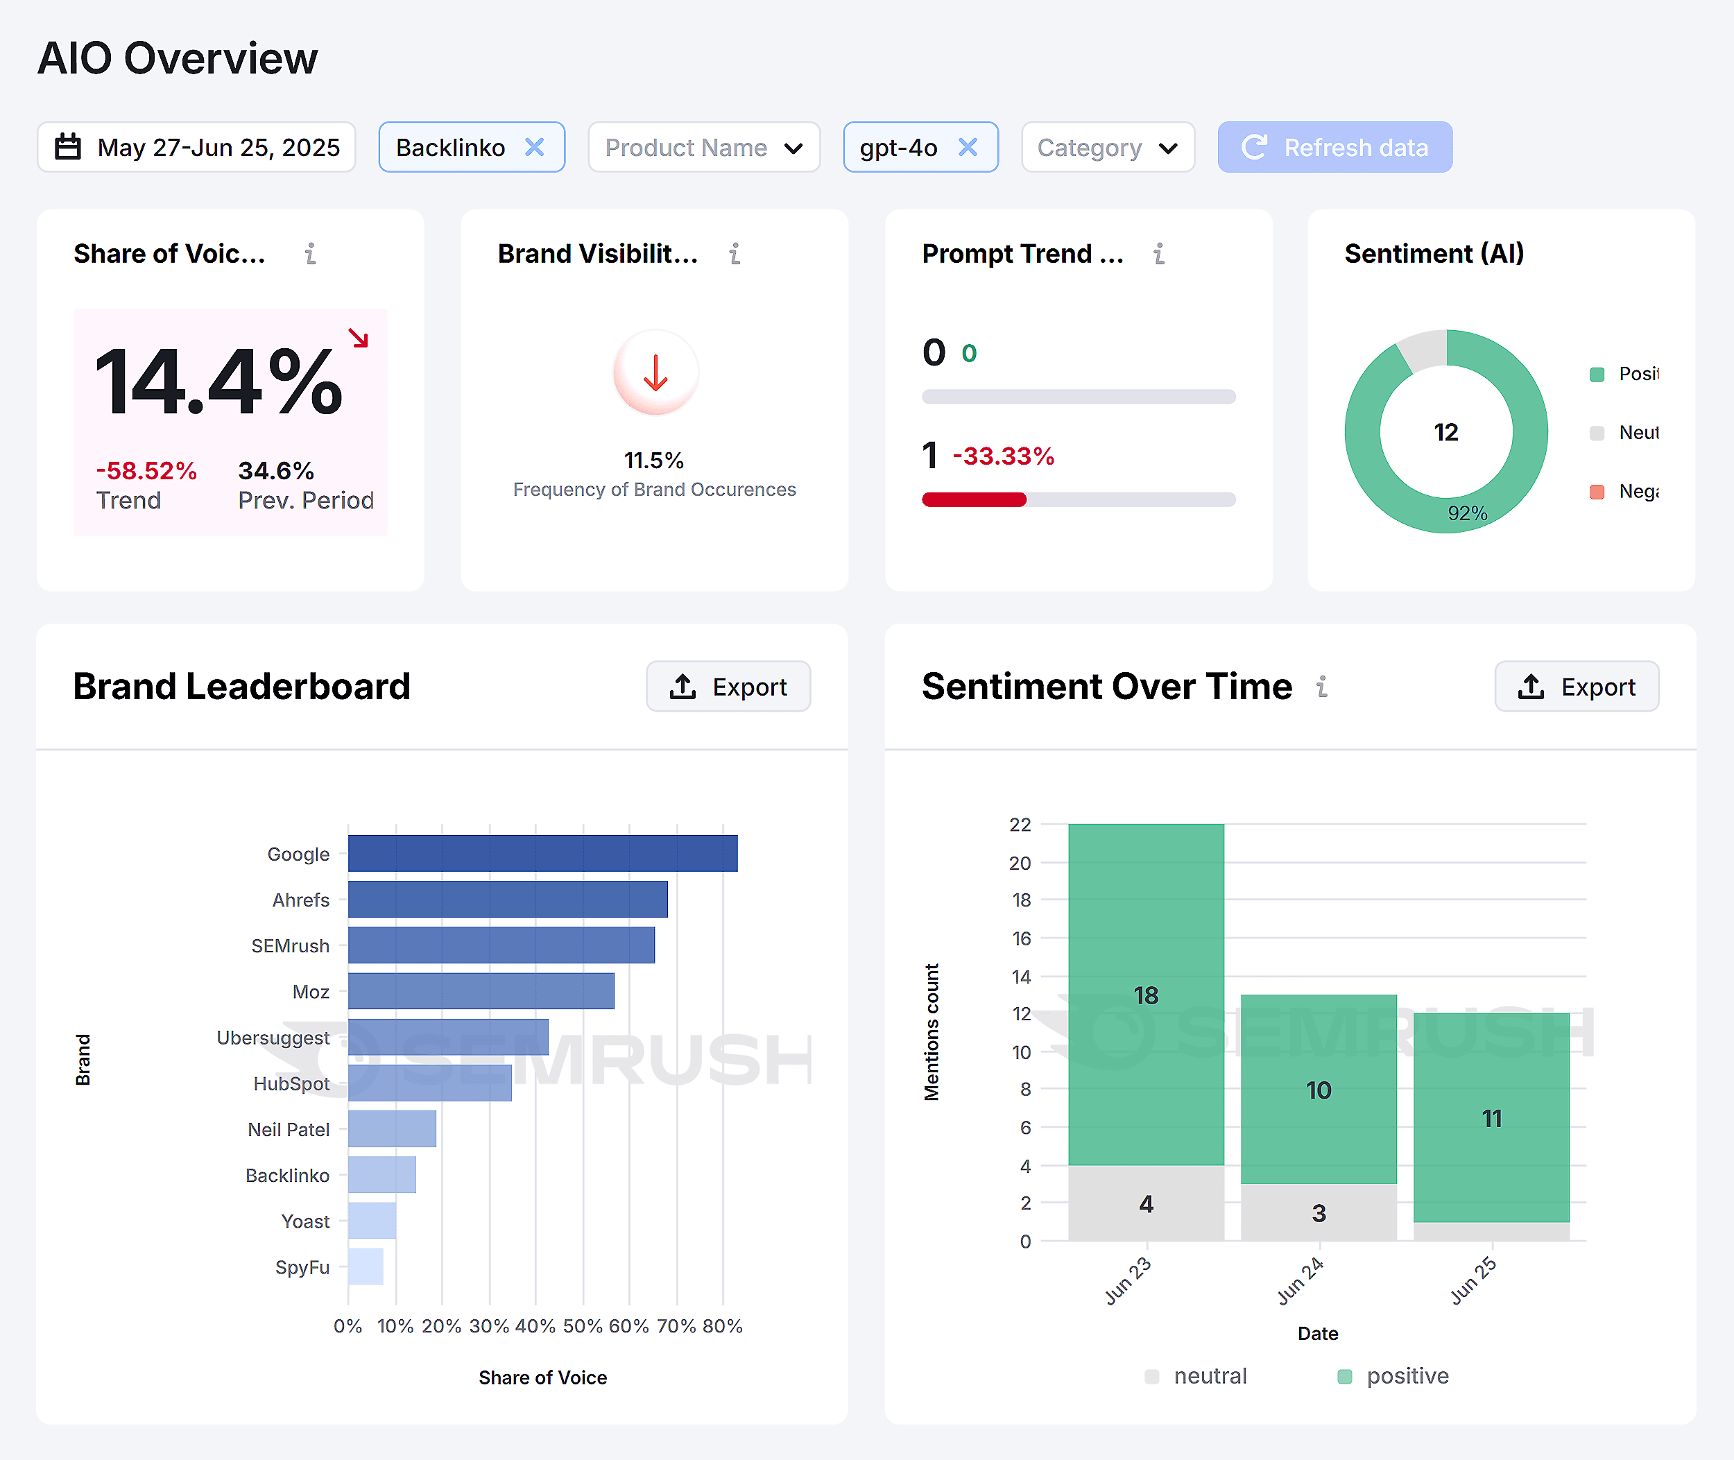This screenshot has height=1460, width=1734.
Task: Open the Product Name dropdown
Action: point(703,147)
